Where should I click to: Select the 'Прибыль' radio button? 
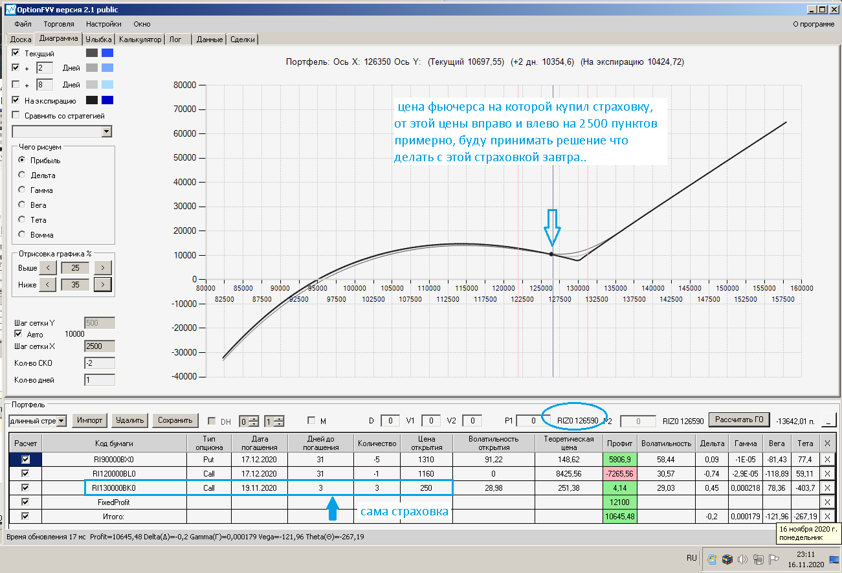pyautogui.click(x=22, y=160)
